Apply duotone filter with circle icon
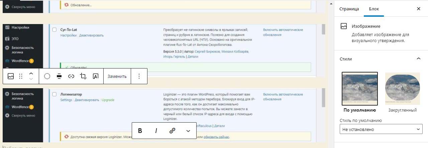 pyautogui.click(x=47, y=76)
